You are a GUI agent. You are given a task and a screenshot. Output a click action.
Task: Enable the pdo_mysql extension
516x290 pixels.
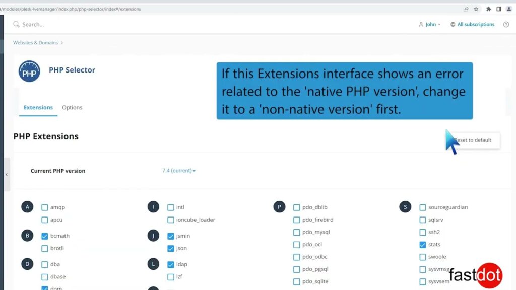[x=297, y=232]
